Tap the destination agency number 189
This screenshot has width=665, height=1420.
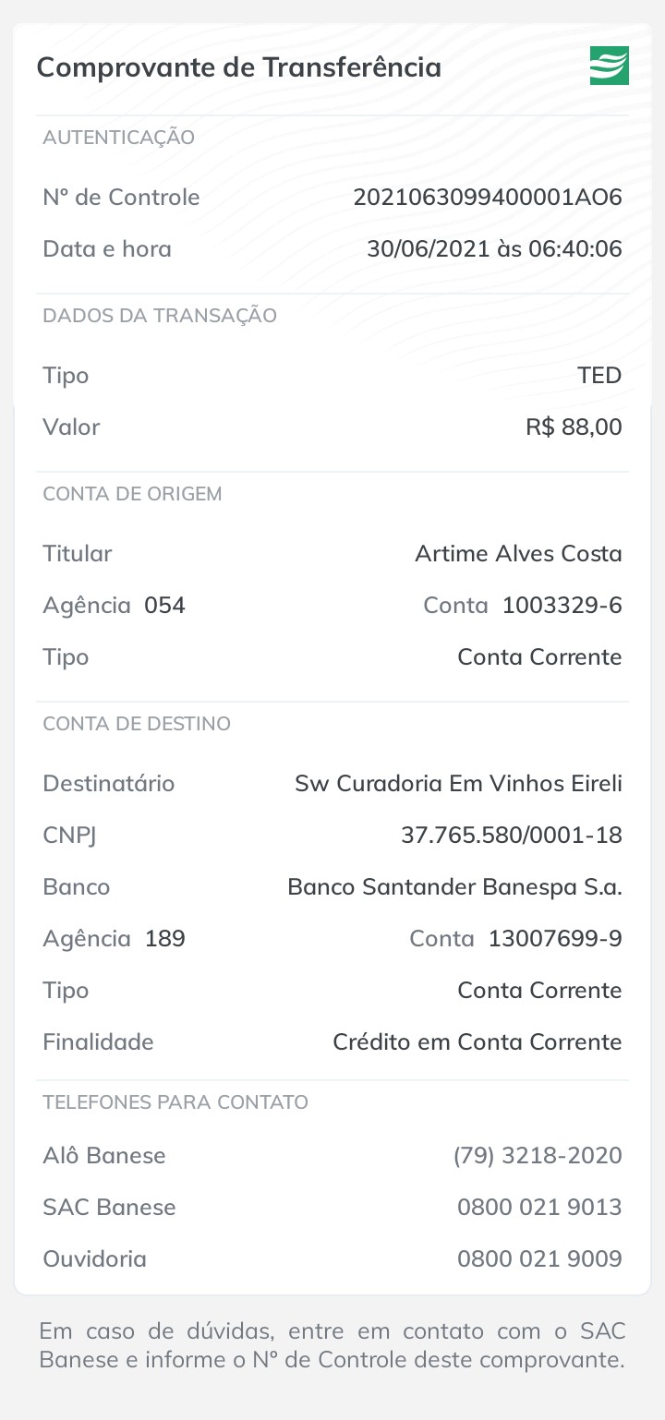coord(164,939)
